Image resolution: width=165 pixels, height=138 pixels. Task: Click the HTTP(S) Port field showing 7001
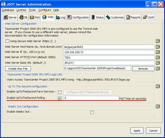click(109, 58)
